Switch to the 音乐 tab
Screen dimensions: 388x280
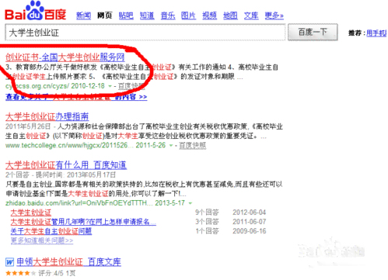point(168,16)
